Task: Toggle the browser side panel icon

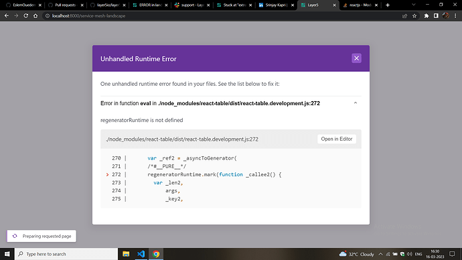Action: 436,16
